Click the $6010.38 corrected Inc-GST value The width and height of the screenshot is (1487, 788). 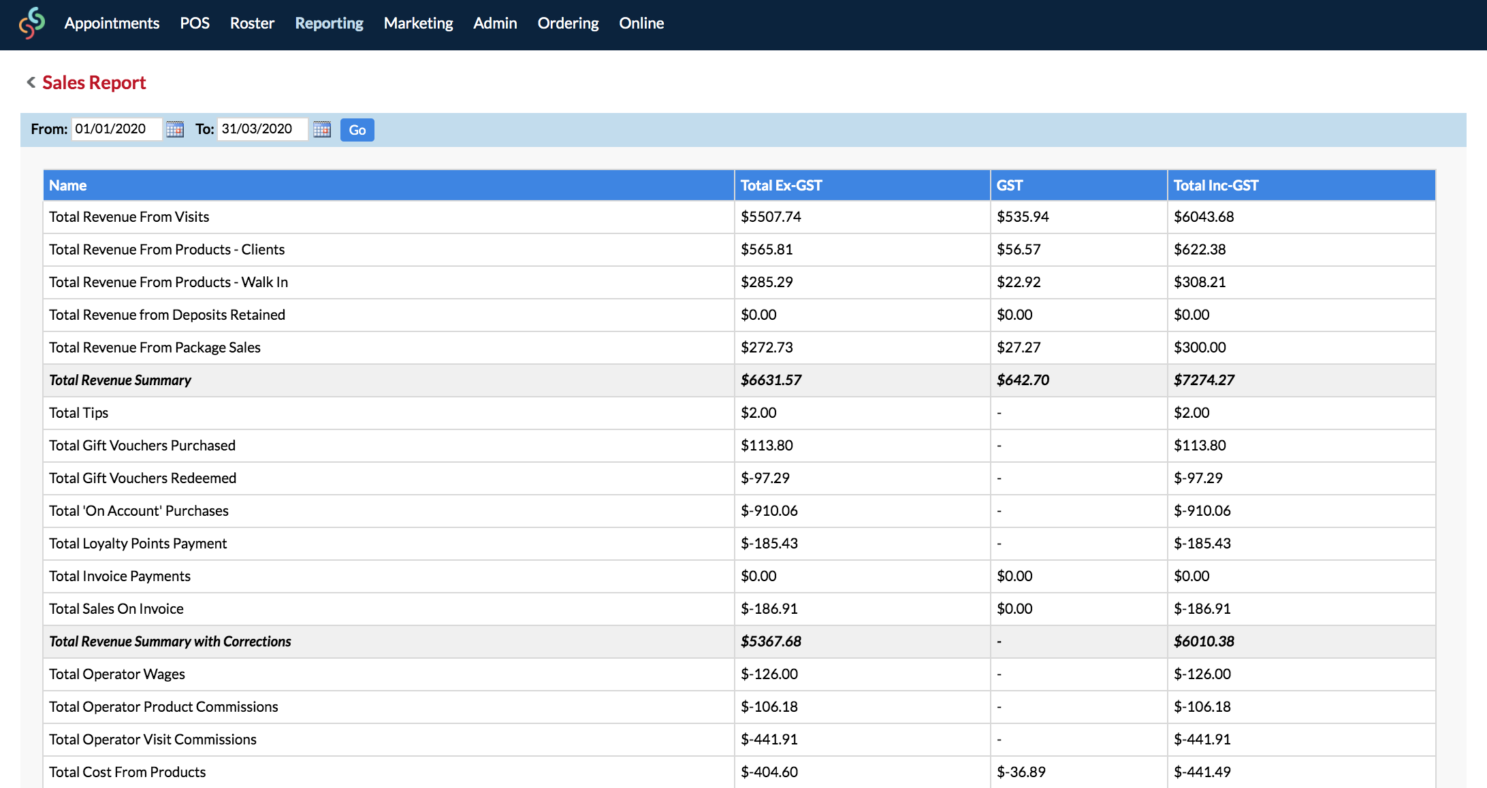click(1204, 642)
